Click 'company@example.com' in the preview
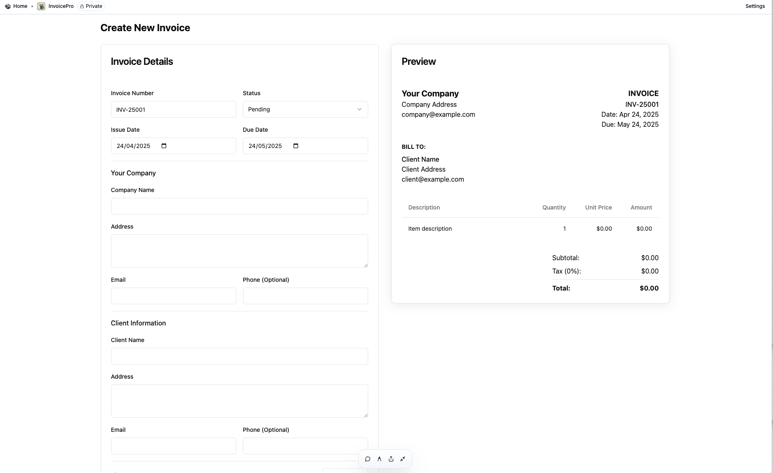This screenshot has height=473, width=773. [438, 114]
